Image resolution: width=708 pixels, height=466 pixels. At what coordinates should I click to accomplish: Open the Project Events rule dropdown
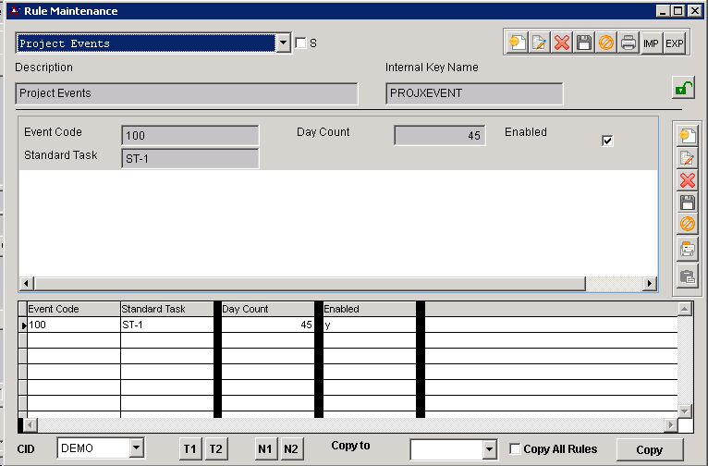point(283,43)
